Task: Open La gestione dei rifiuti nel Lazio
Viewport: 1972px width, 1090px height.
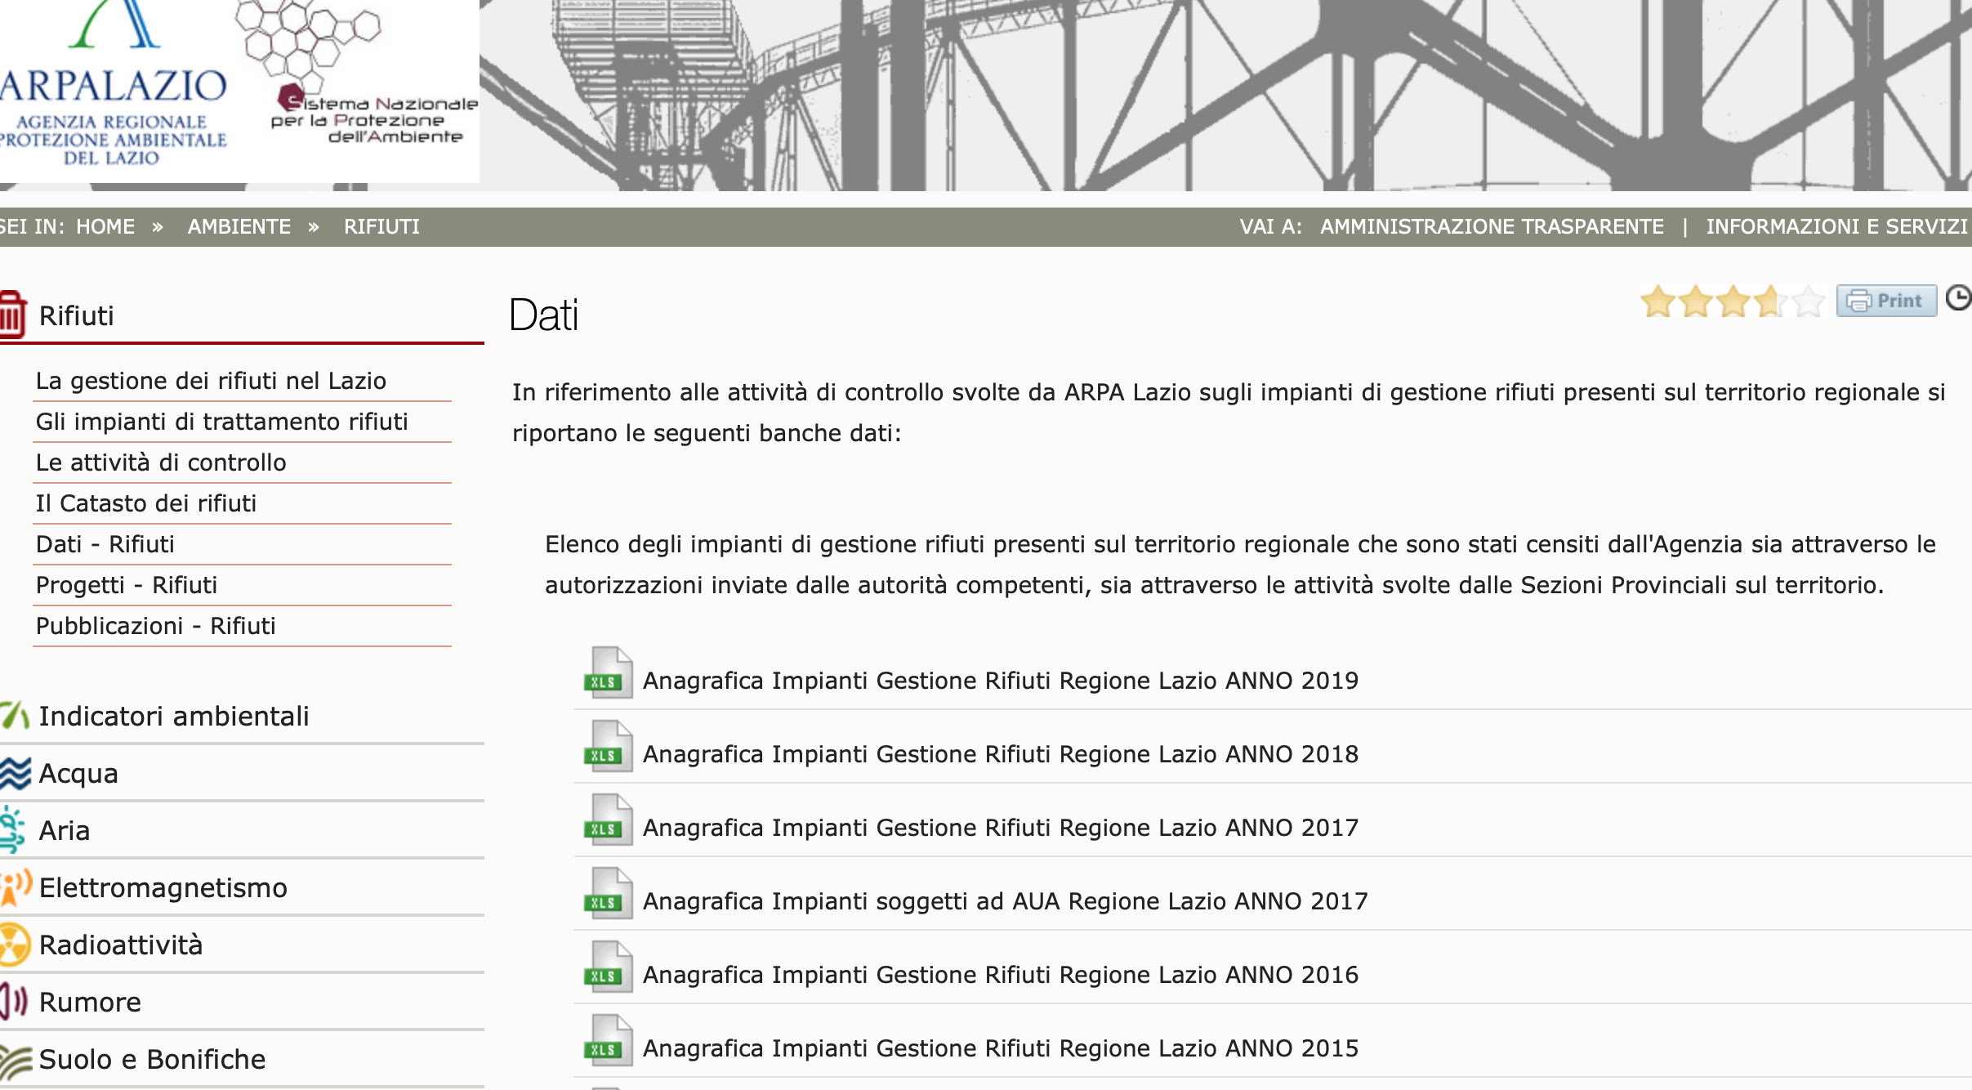Action: pos(211,381)
